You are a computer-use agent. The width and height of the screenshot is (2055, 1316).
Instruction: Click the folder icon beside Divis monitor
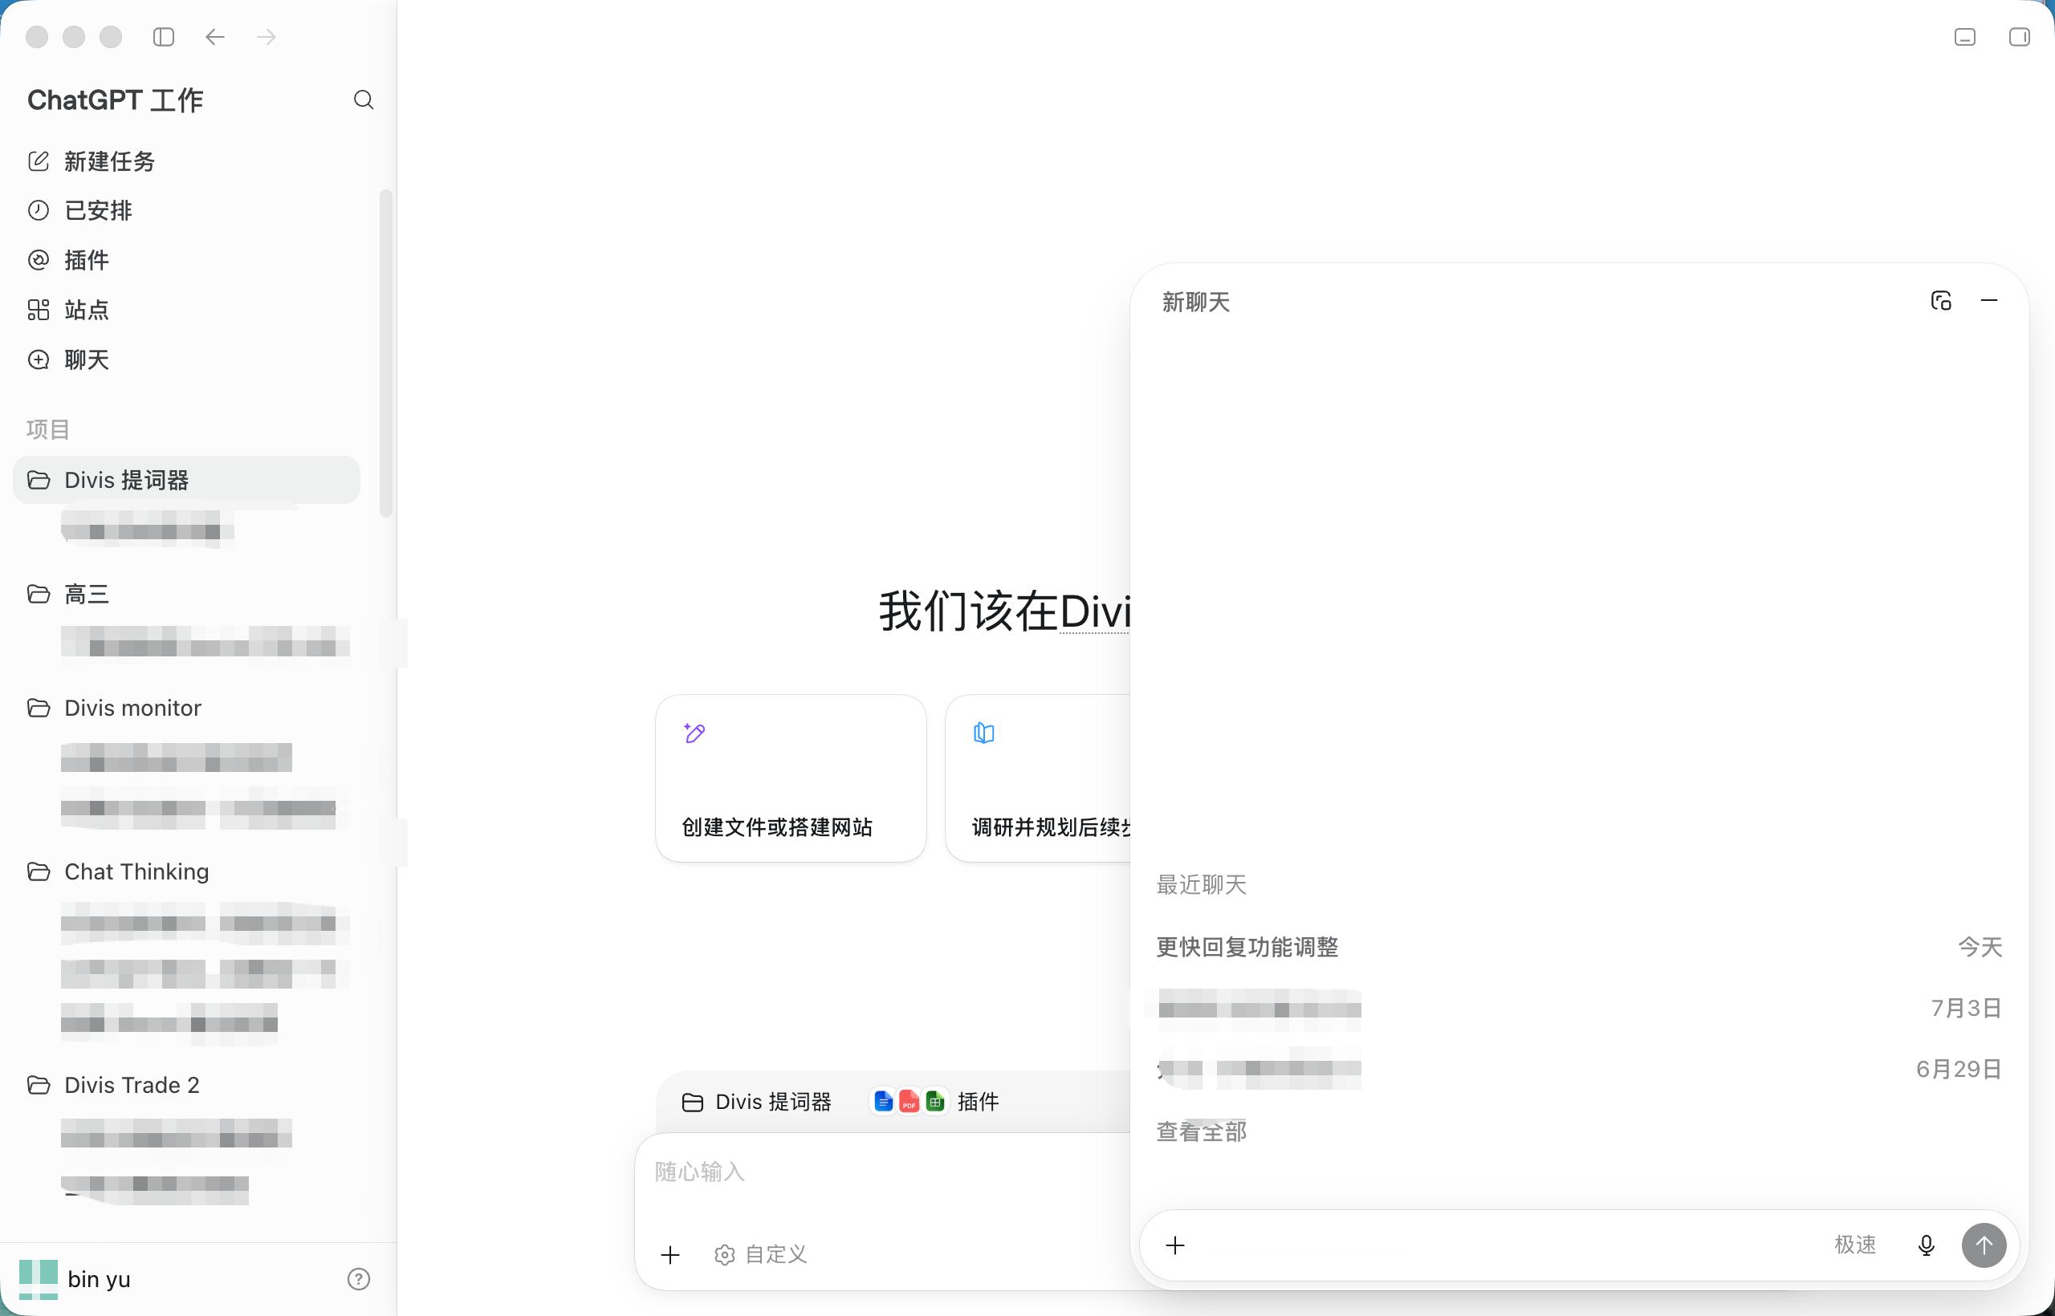[x=39, y=708]
